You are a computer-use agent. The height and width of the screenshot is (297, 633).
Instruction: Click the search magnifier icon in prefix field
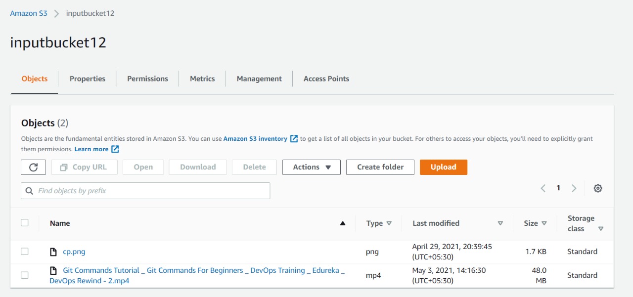tap(30, 191)
